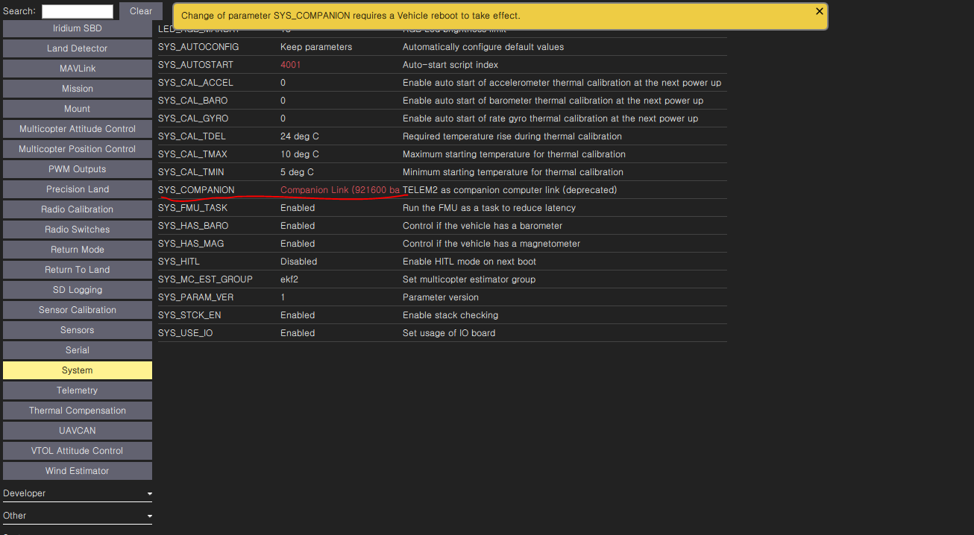Select the SYS_FMU_TASK Enabled value
The image size is (974, 535).
tap(298, 207)
